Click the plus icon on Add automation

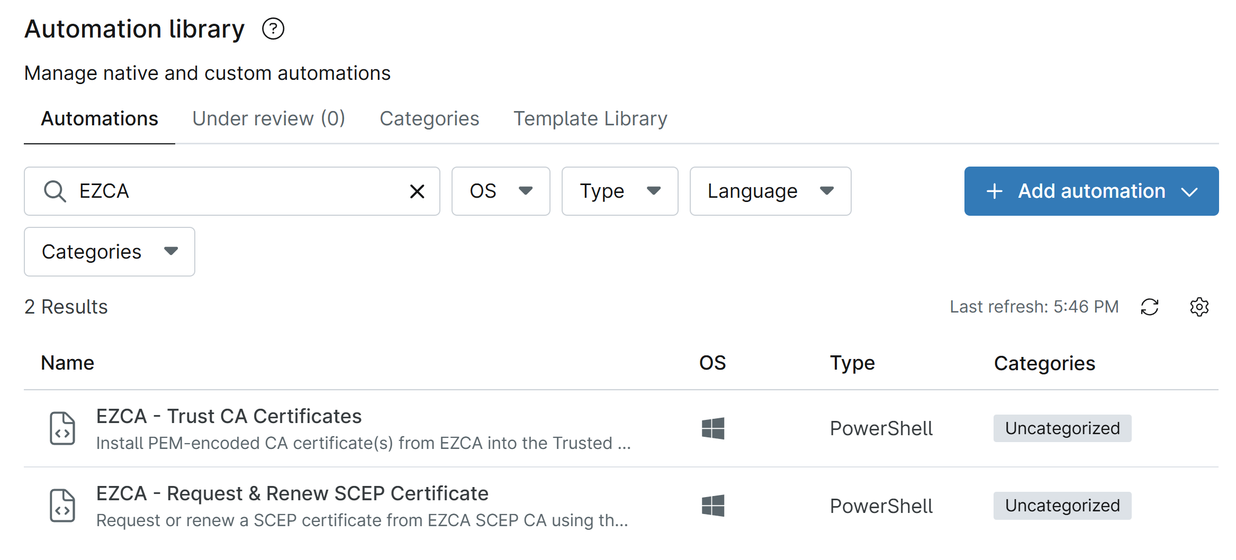click(x=995, y=191)
